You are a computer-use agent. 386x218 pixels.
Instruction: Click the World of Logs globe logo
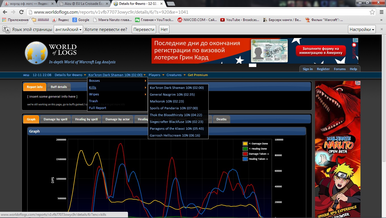pyautogui.click(x=36, y=53)
